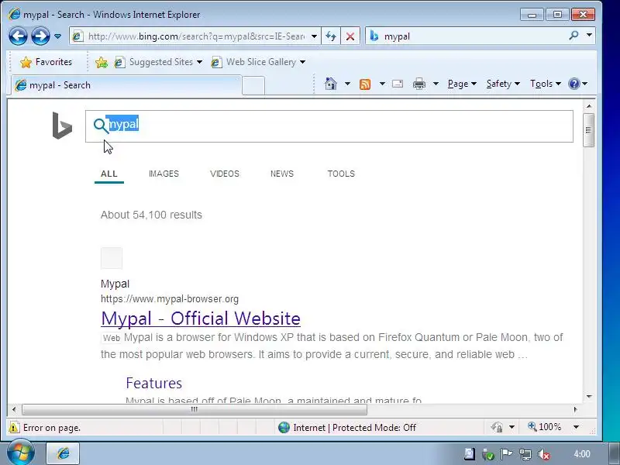
Task: Click the toolbar search magnifier icon
Action: pos(573,36)
